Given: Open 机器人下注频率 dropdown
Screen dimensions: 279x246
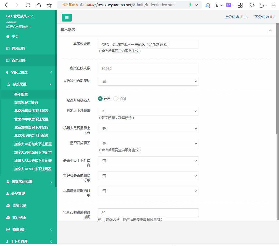Looking at the screenshot, I should coord(148,111).
